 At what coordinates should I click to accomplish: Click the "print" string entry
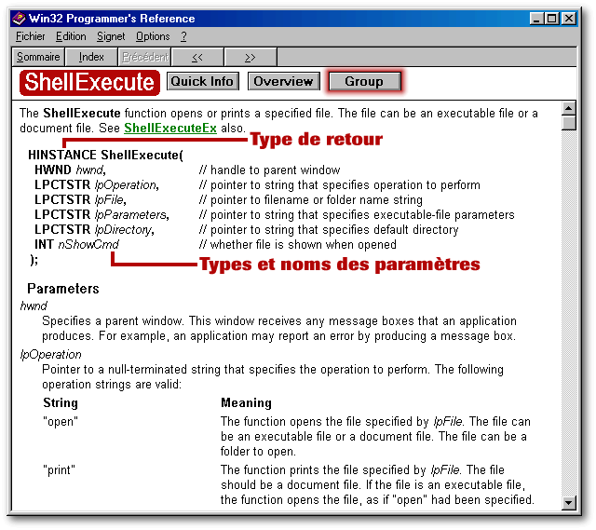pyautogui.click(x=59, y=470)
